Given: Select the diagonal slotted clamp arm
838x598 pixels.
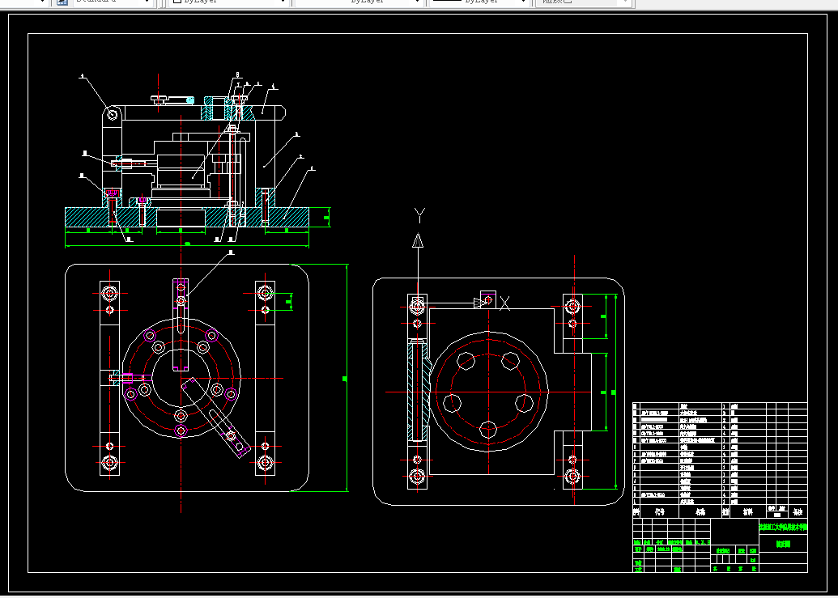Looking at the screenshot, I should click(216, 417).
